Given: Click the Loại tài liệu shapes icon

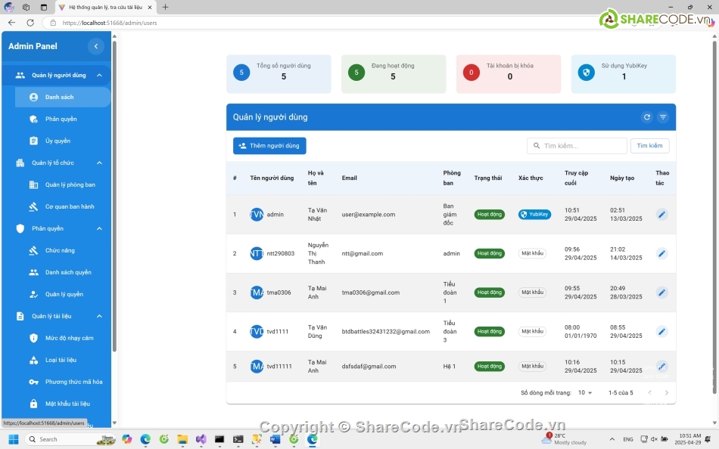Looking at the screenshot, I should (33, 360).
